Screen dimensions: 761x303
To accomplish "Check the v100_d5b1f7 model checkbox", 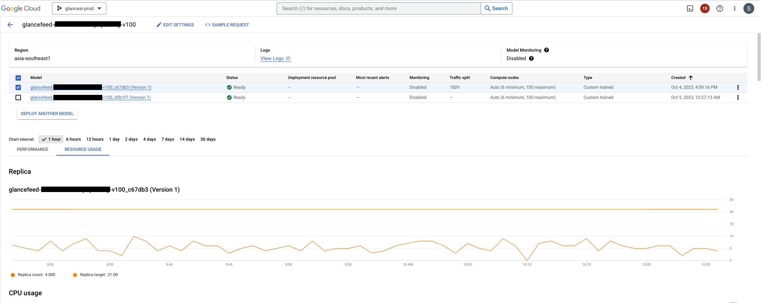I will [x=18, y=98].
